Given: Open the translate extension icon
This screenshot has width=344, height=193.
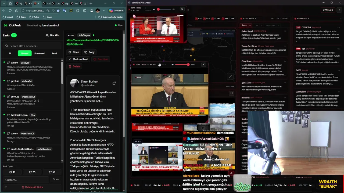Looking at the screenshot, I should 64,10.
